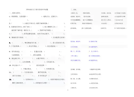The width and height of the screenshot is (134, 97).
Task: Click the blank right after '下马饮君酒'
Action: 24,46
